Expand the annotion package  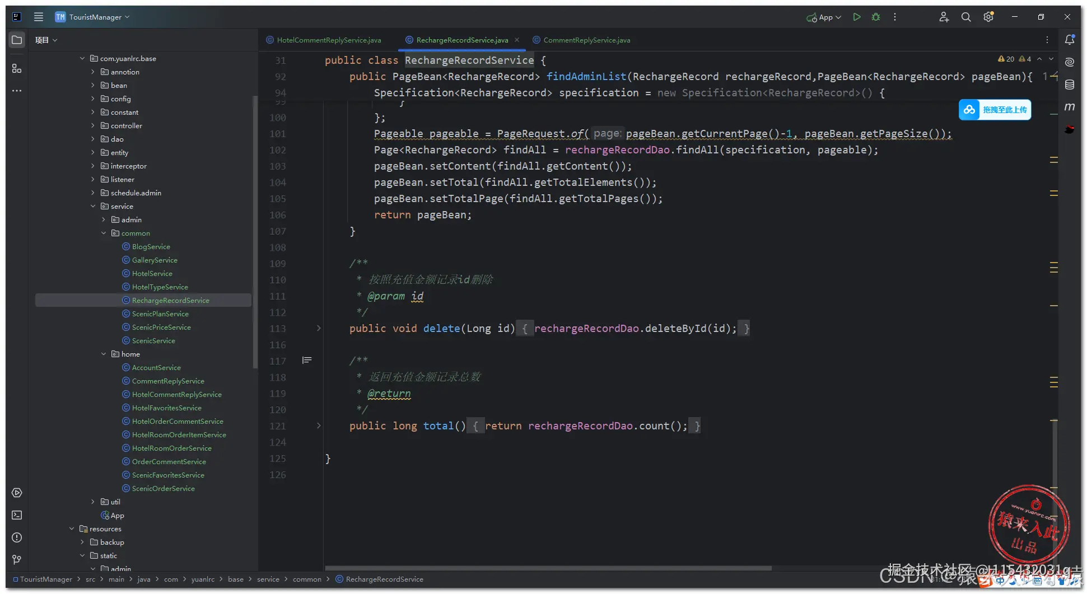(93, 72)
